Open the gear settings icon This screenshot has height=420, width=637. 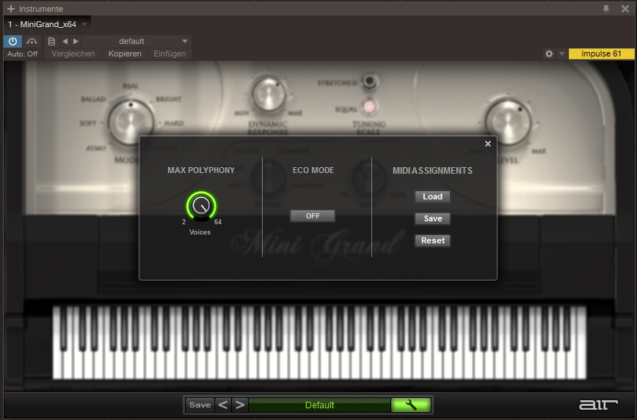[x=549, y=54]
